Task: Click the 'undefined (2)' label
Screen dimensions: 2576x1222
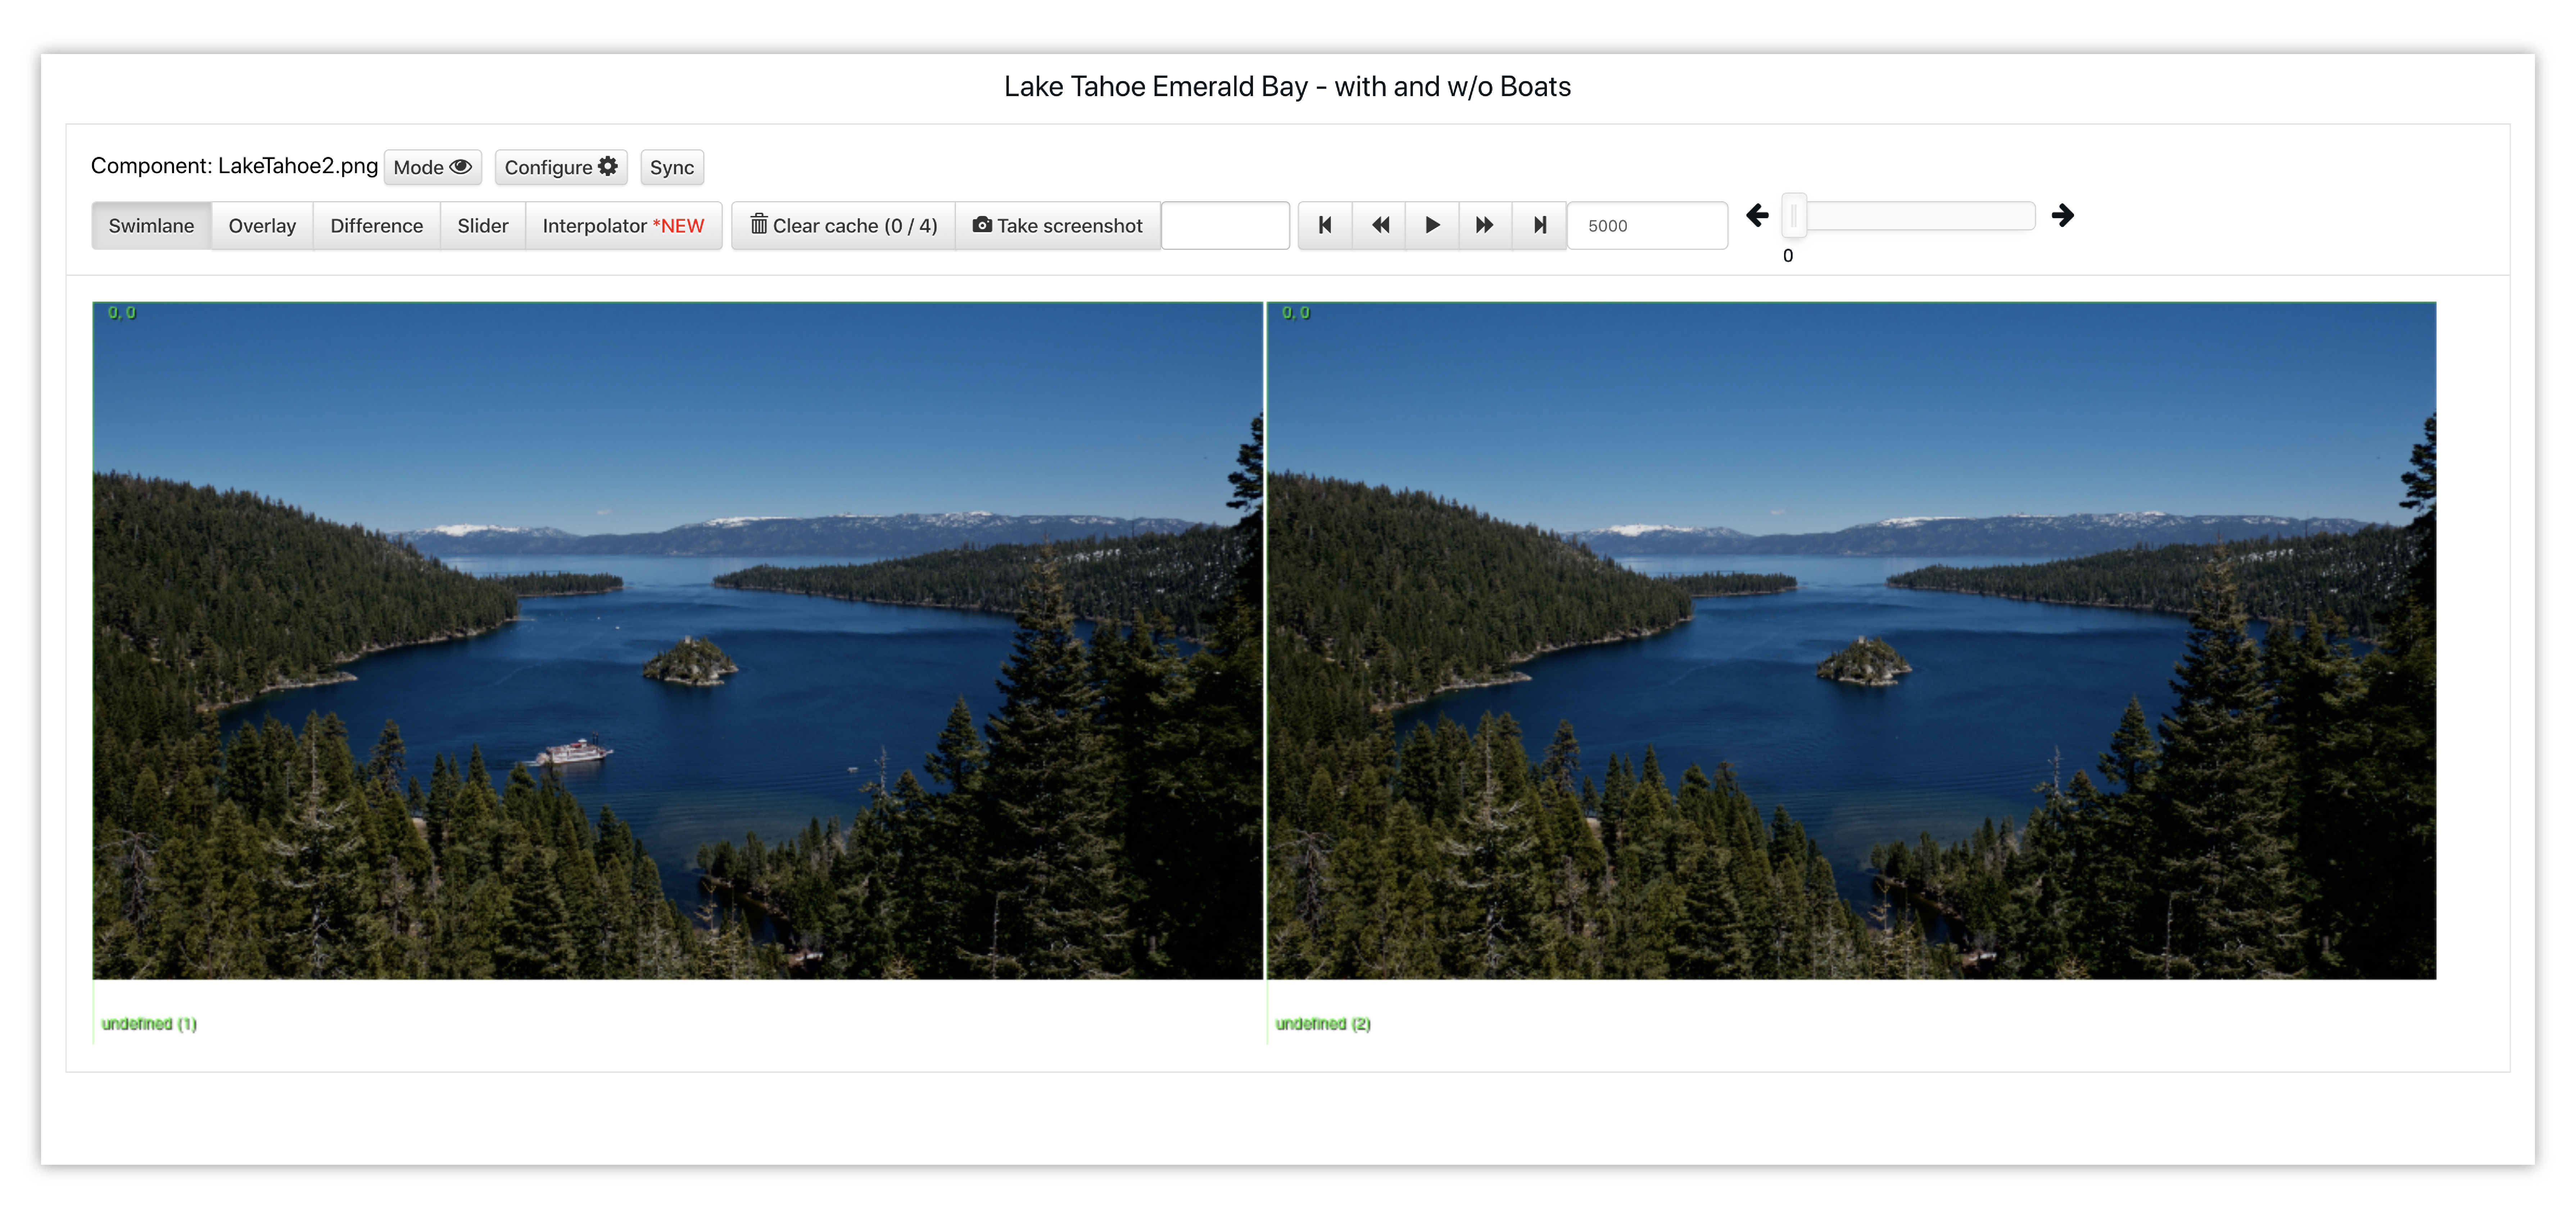Action: [x=1323, y=1024]
